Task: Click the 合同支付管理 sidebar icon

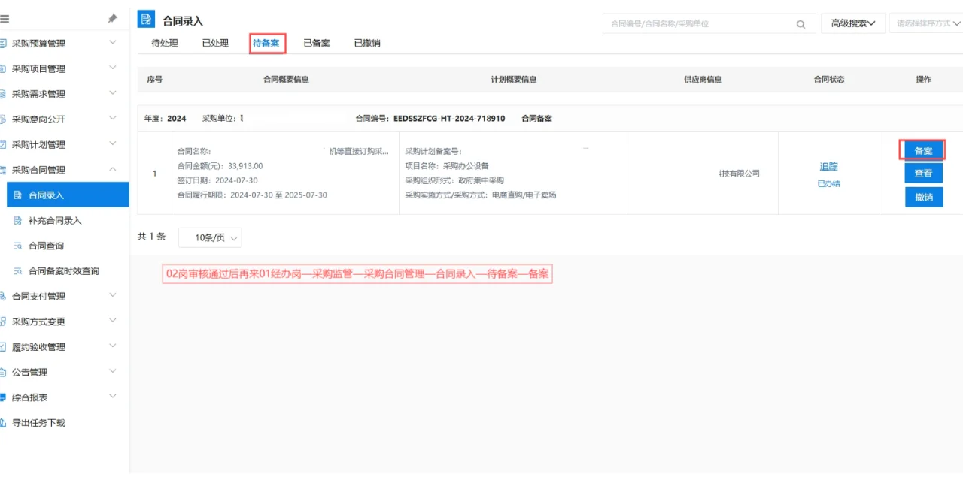Action: (x=3, y=297)
